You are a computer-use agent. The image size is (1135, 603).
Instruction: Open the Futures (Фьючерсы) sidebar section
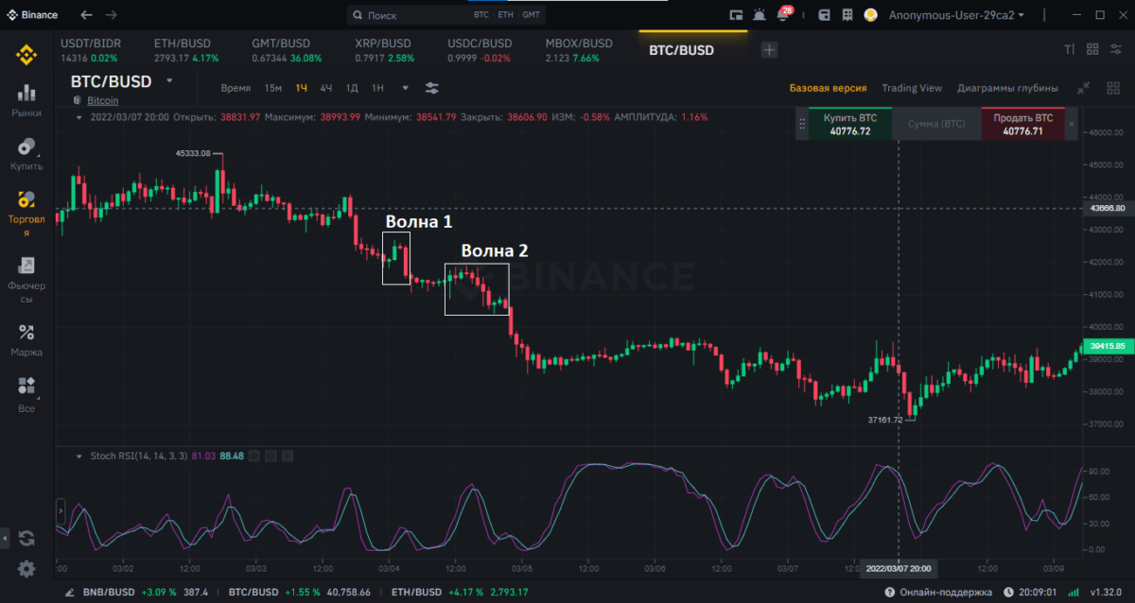26,278
